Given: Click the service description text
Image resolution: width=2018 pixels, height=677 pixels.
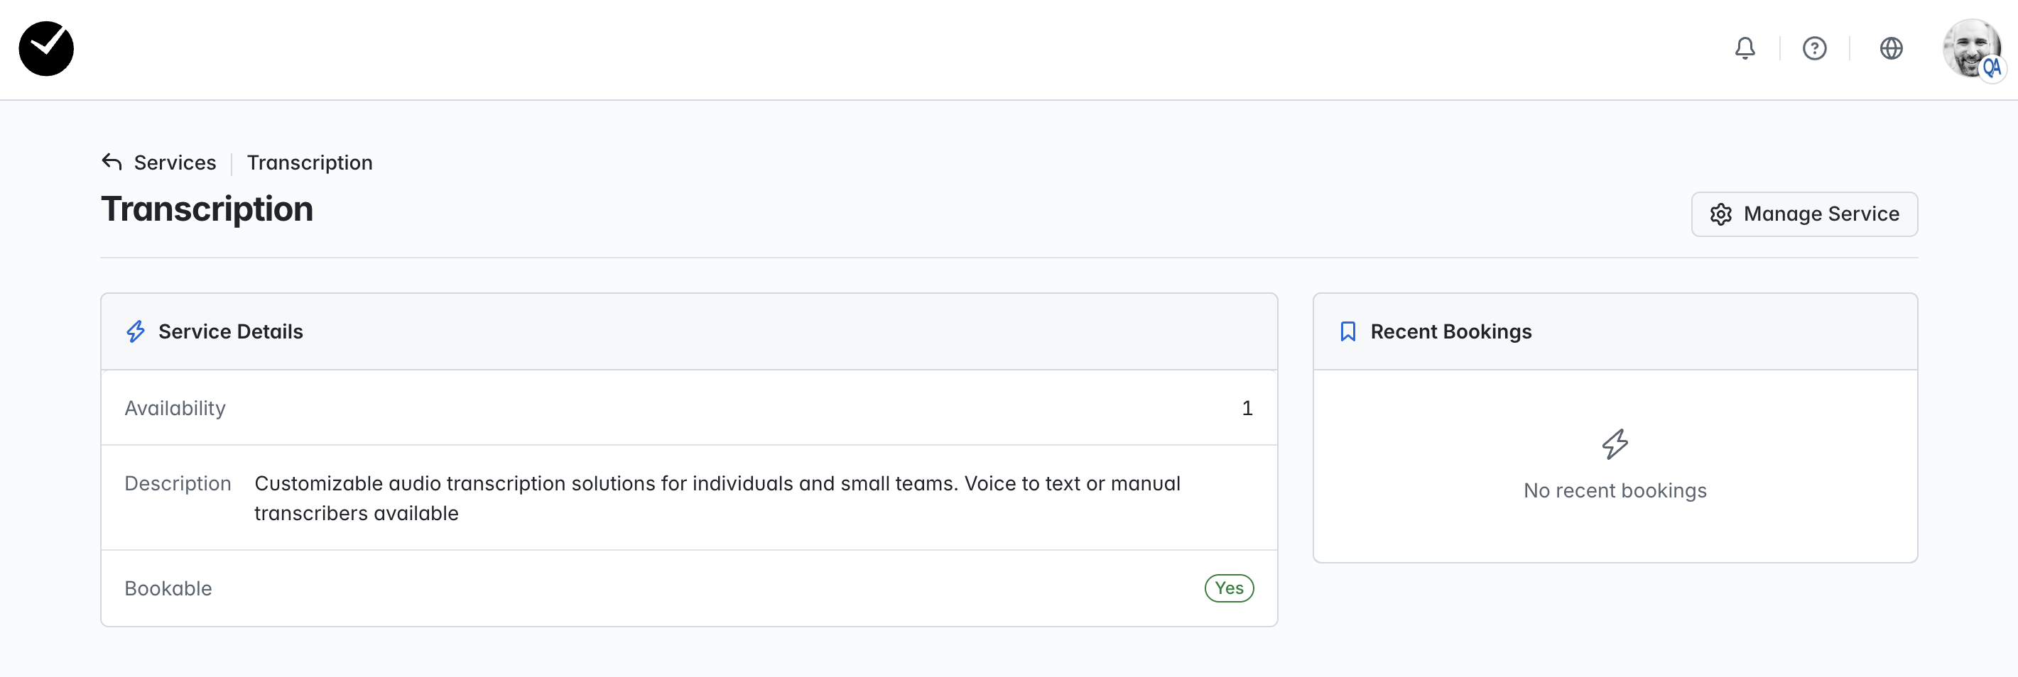Looking at the screenshot, I should coord(717,497).
